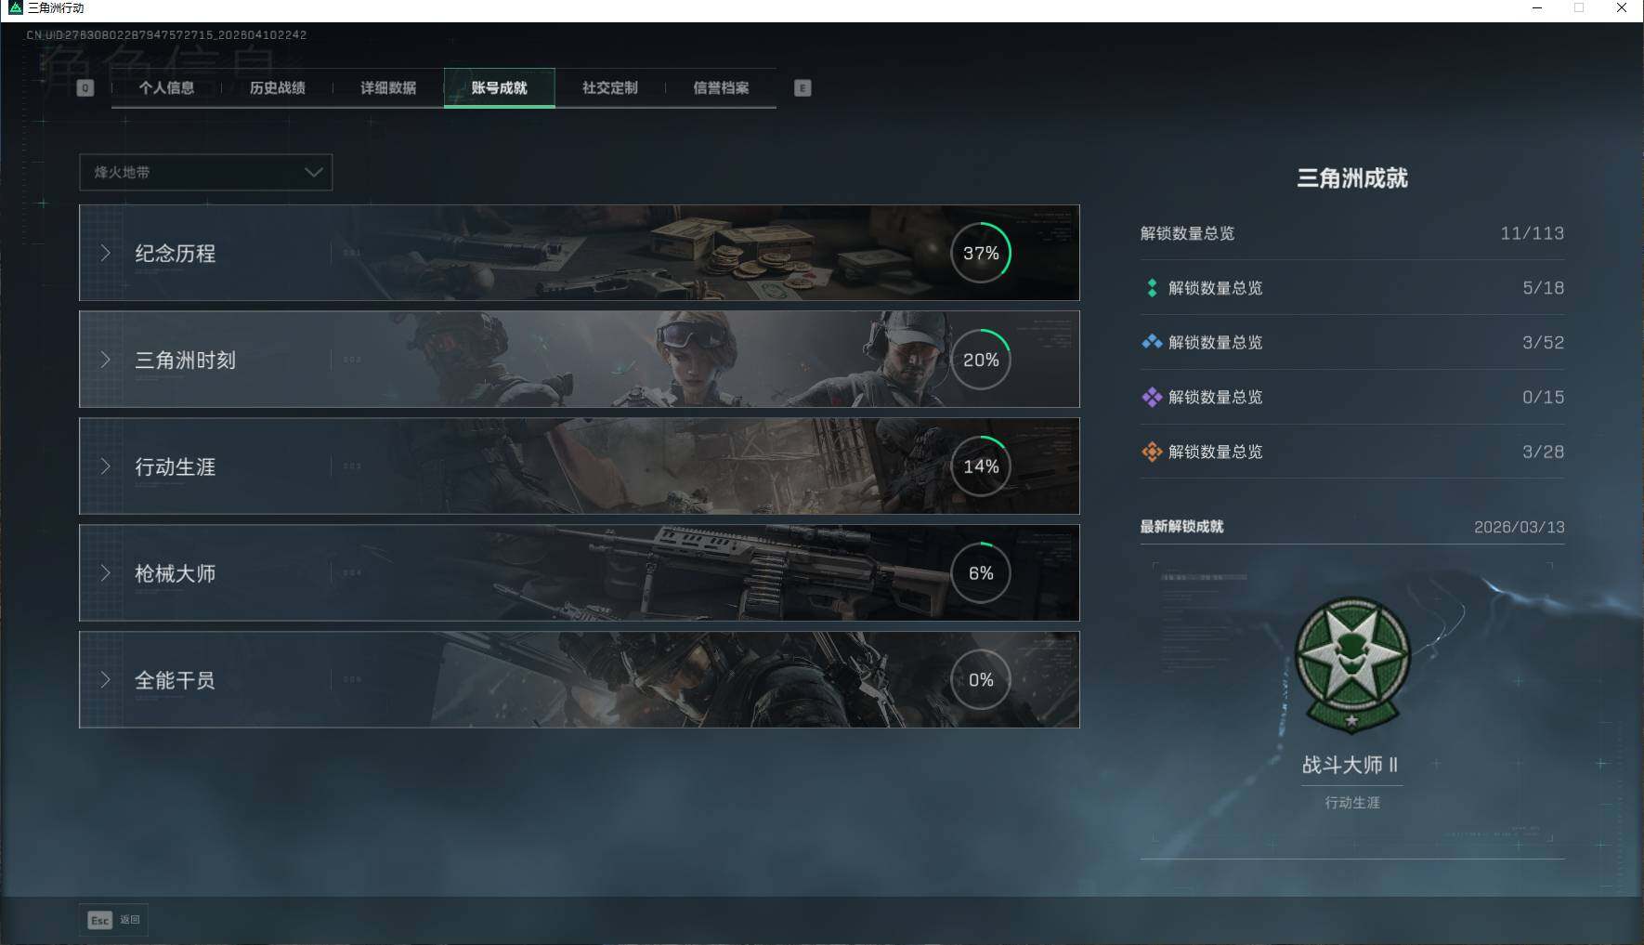1644x945 pixels.
Task: Click the Esc 返回 back button
Action: (113, 920)
